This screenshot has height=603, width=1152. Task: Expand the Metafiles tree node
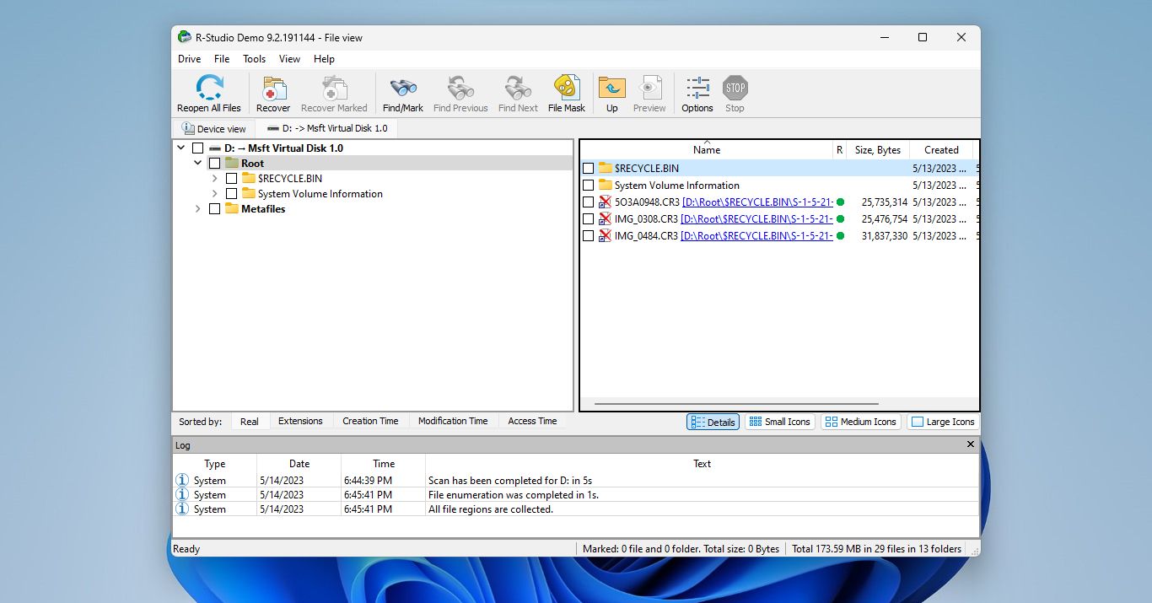(197, 209)
